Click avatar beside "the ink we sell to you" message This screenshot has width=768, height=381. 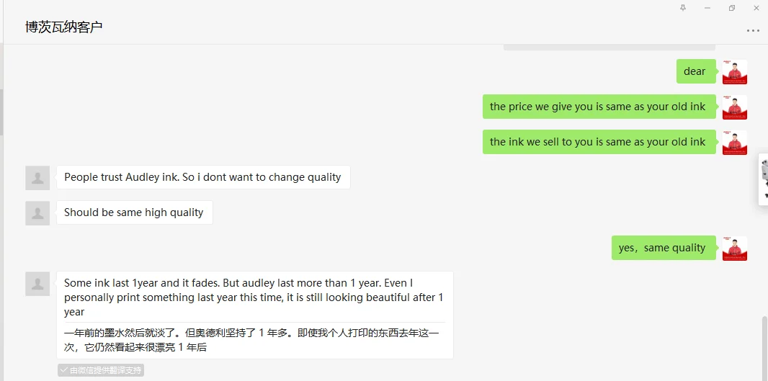pyautogui.click(x=734, y=142)
